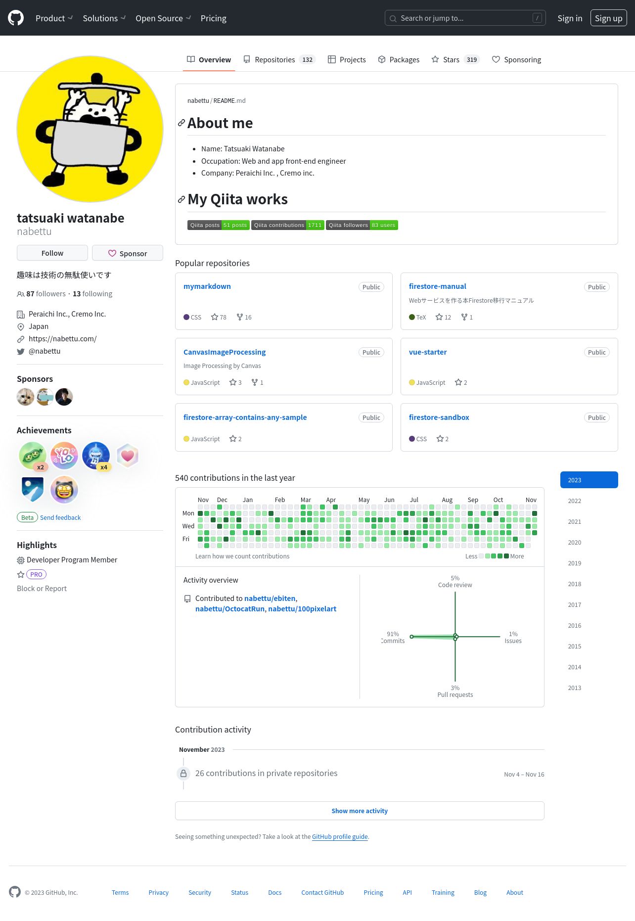Open the Sponsoring tab
This screenshot has width=635, height=921.
516,60
